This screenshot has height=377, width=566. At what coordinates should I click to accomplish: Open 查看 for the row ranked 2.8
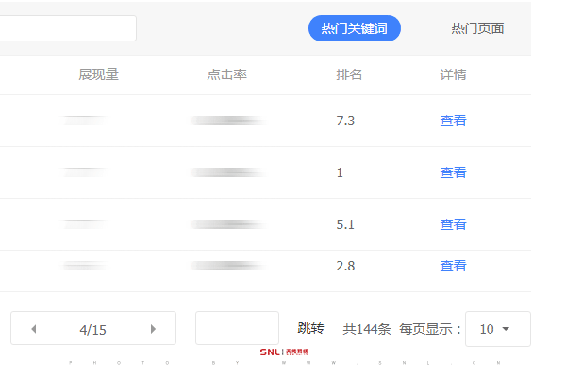453,266
